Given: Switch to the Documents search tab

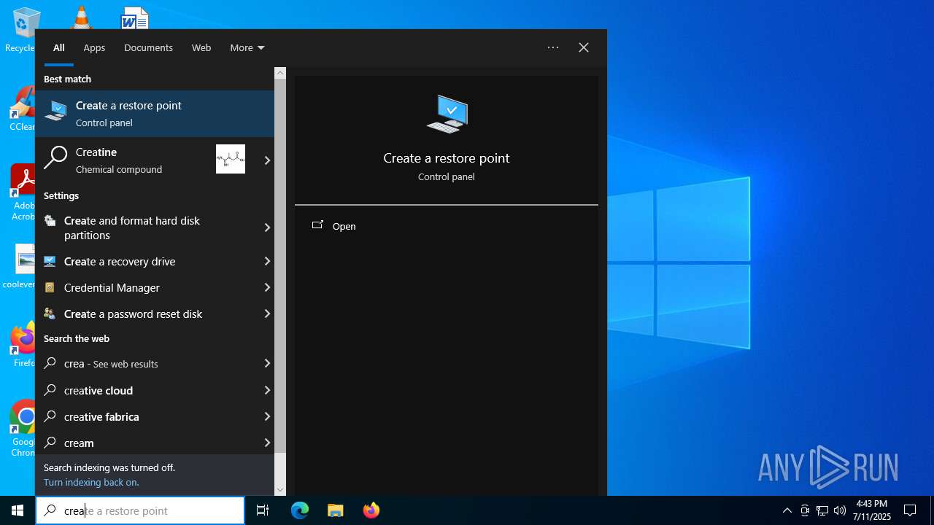Looking at the screenshot, I should click(x=148, y=47).
